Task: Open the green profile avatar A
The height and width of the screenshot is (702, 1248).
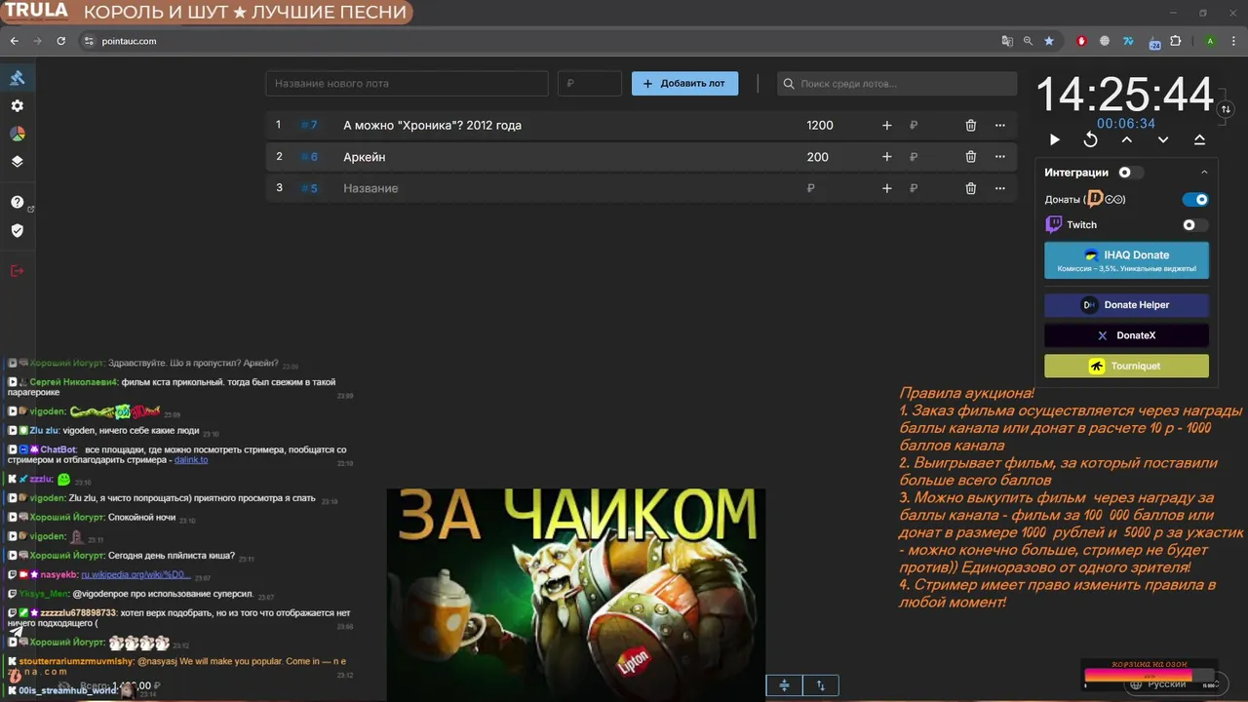Action: pos(1210,41)
